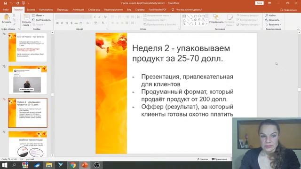Save the presentation from the quick access toolbar

[x=5, y=3]
